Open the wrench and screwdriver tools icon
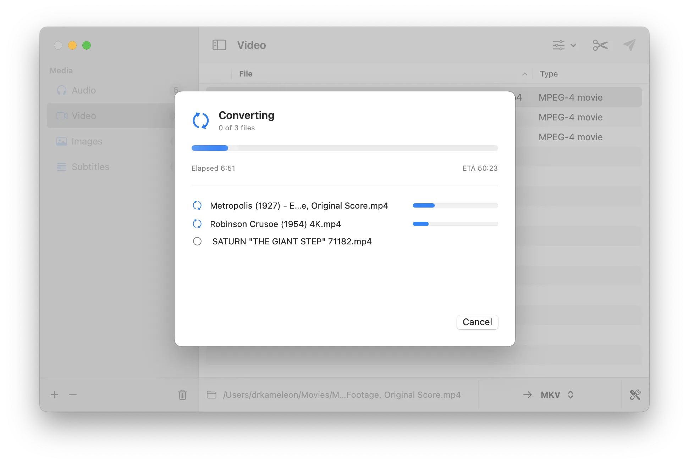This screenshot has height=464, width=689. tap(635, 395)
